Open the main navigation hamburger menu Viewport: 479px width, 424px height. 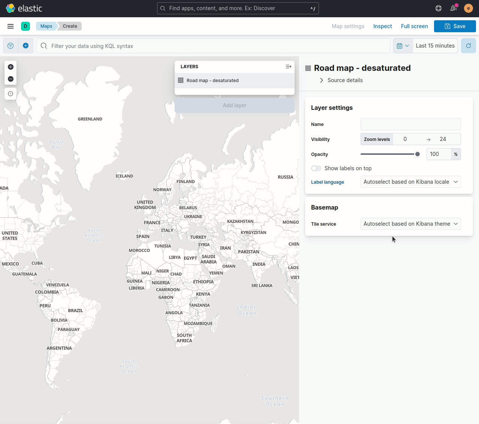click(10, 26)
